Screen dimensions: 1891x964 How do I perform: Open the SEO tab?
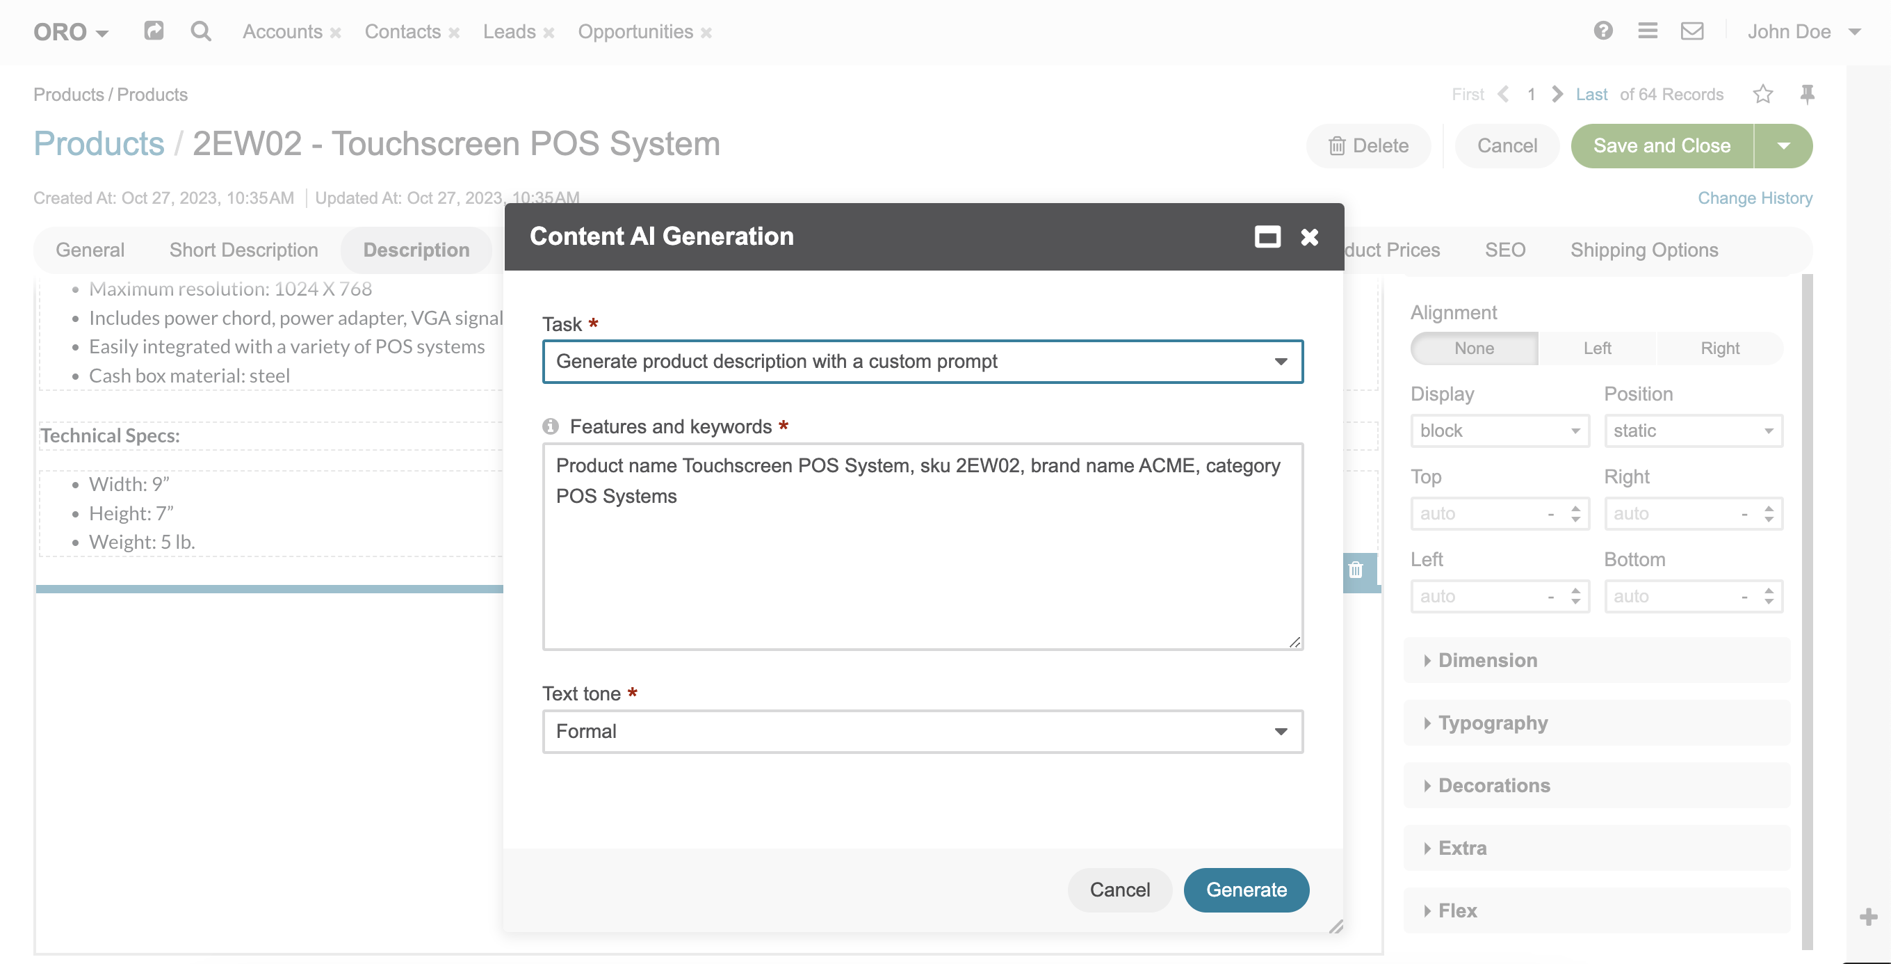(1505, 250)
